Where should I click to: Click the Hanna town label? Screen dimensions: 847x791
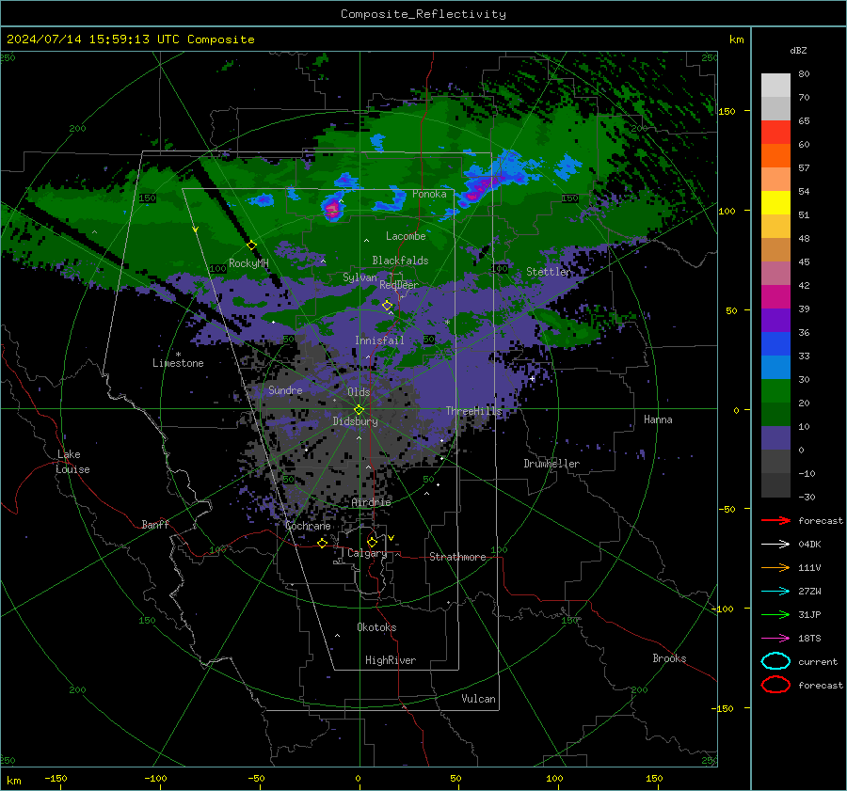click(x=658, y=419)
